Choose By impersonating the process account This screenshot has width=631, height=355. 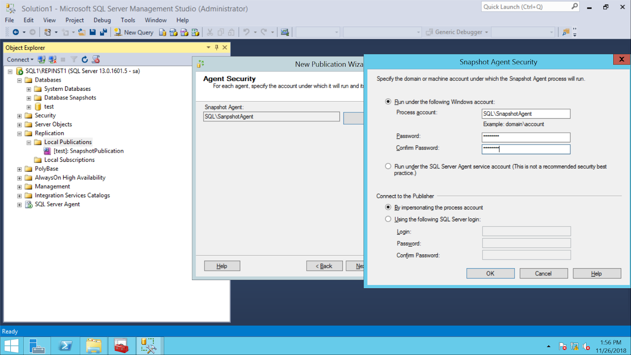click(x=388, y=207)
